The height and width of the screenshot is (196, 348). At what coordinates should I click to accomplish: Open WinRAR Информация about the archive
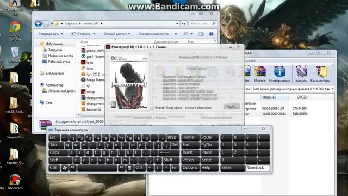[x=279, y=74]
